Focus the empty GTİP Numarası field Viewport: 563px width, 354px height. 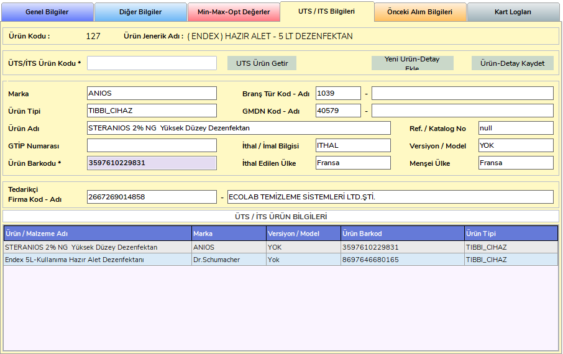[x=152, y=145]
